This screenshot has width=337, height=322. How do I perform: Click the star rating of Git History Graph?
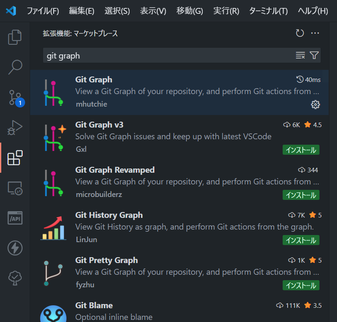[x=316, y=215]
